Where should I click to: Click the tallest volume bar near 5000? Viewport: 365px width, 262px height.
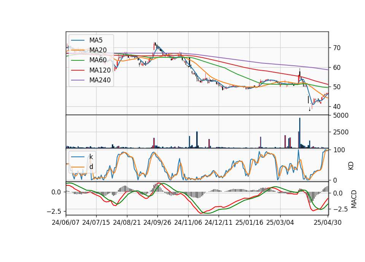pos(300,133)
